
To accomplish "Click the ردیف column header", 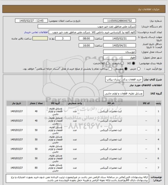I will click(158, 103).
